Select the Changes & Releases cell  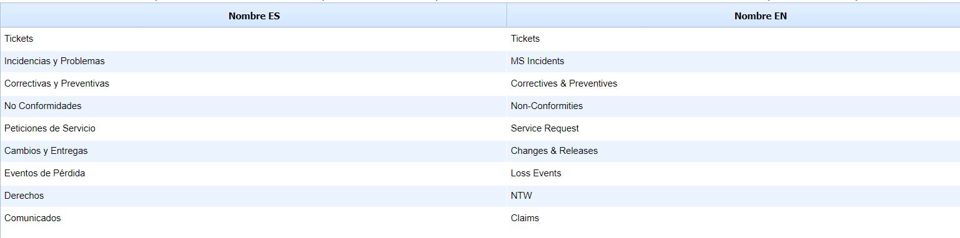(733, 151)
